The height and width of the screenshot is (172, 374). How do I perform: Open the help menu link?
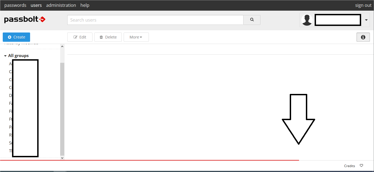pos(85,5)
